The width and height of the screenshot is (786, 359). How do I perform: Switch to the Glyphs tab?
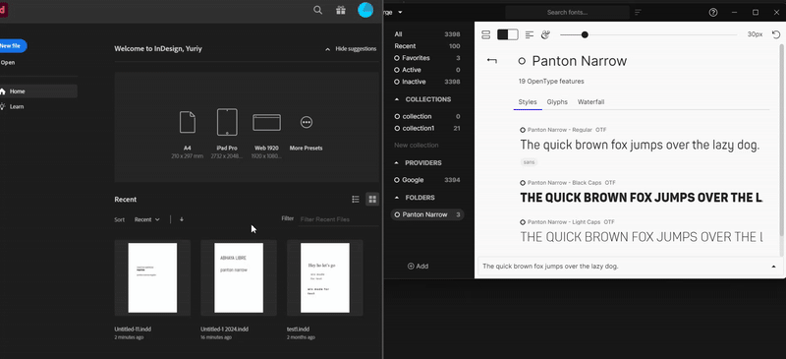pyautogui.click(x=557, y=102)
